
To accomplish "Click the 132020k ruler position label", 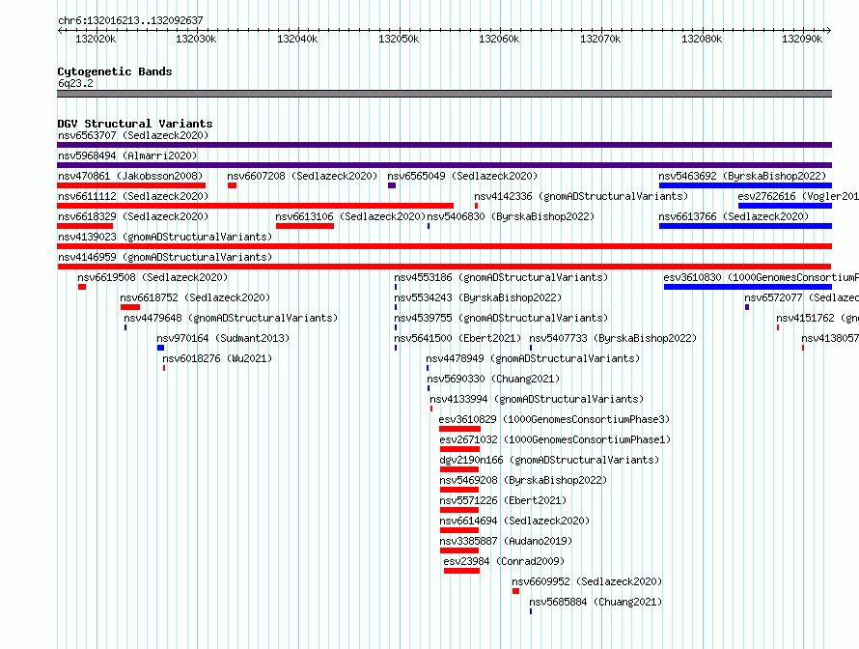I will pyautogui.click(x=96, y=39).
